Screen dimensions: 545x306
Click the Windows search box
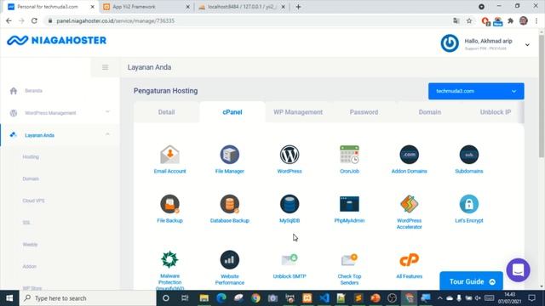coord(88,298)
